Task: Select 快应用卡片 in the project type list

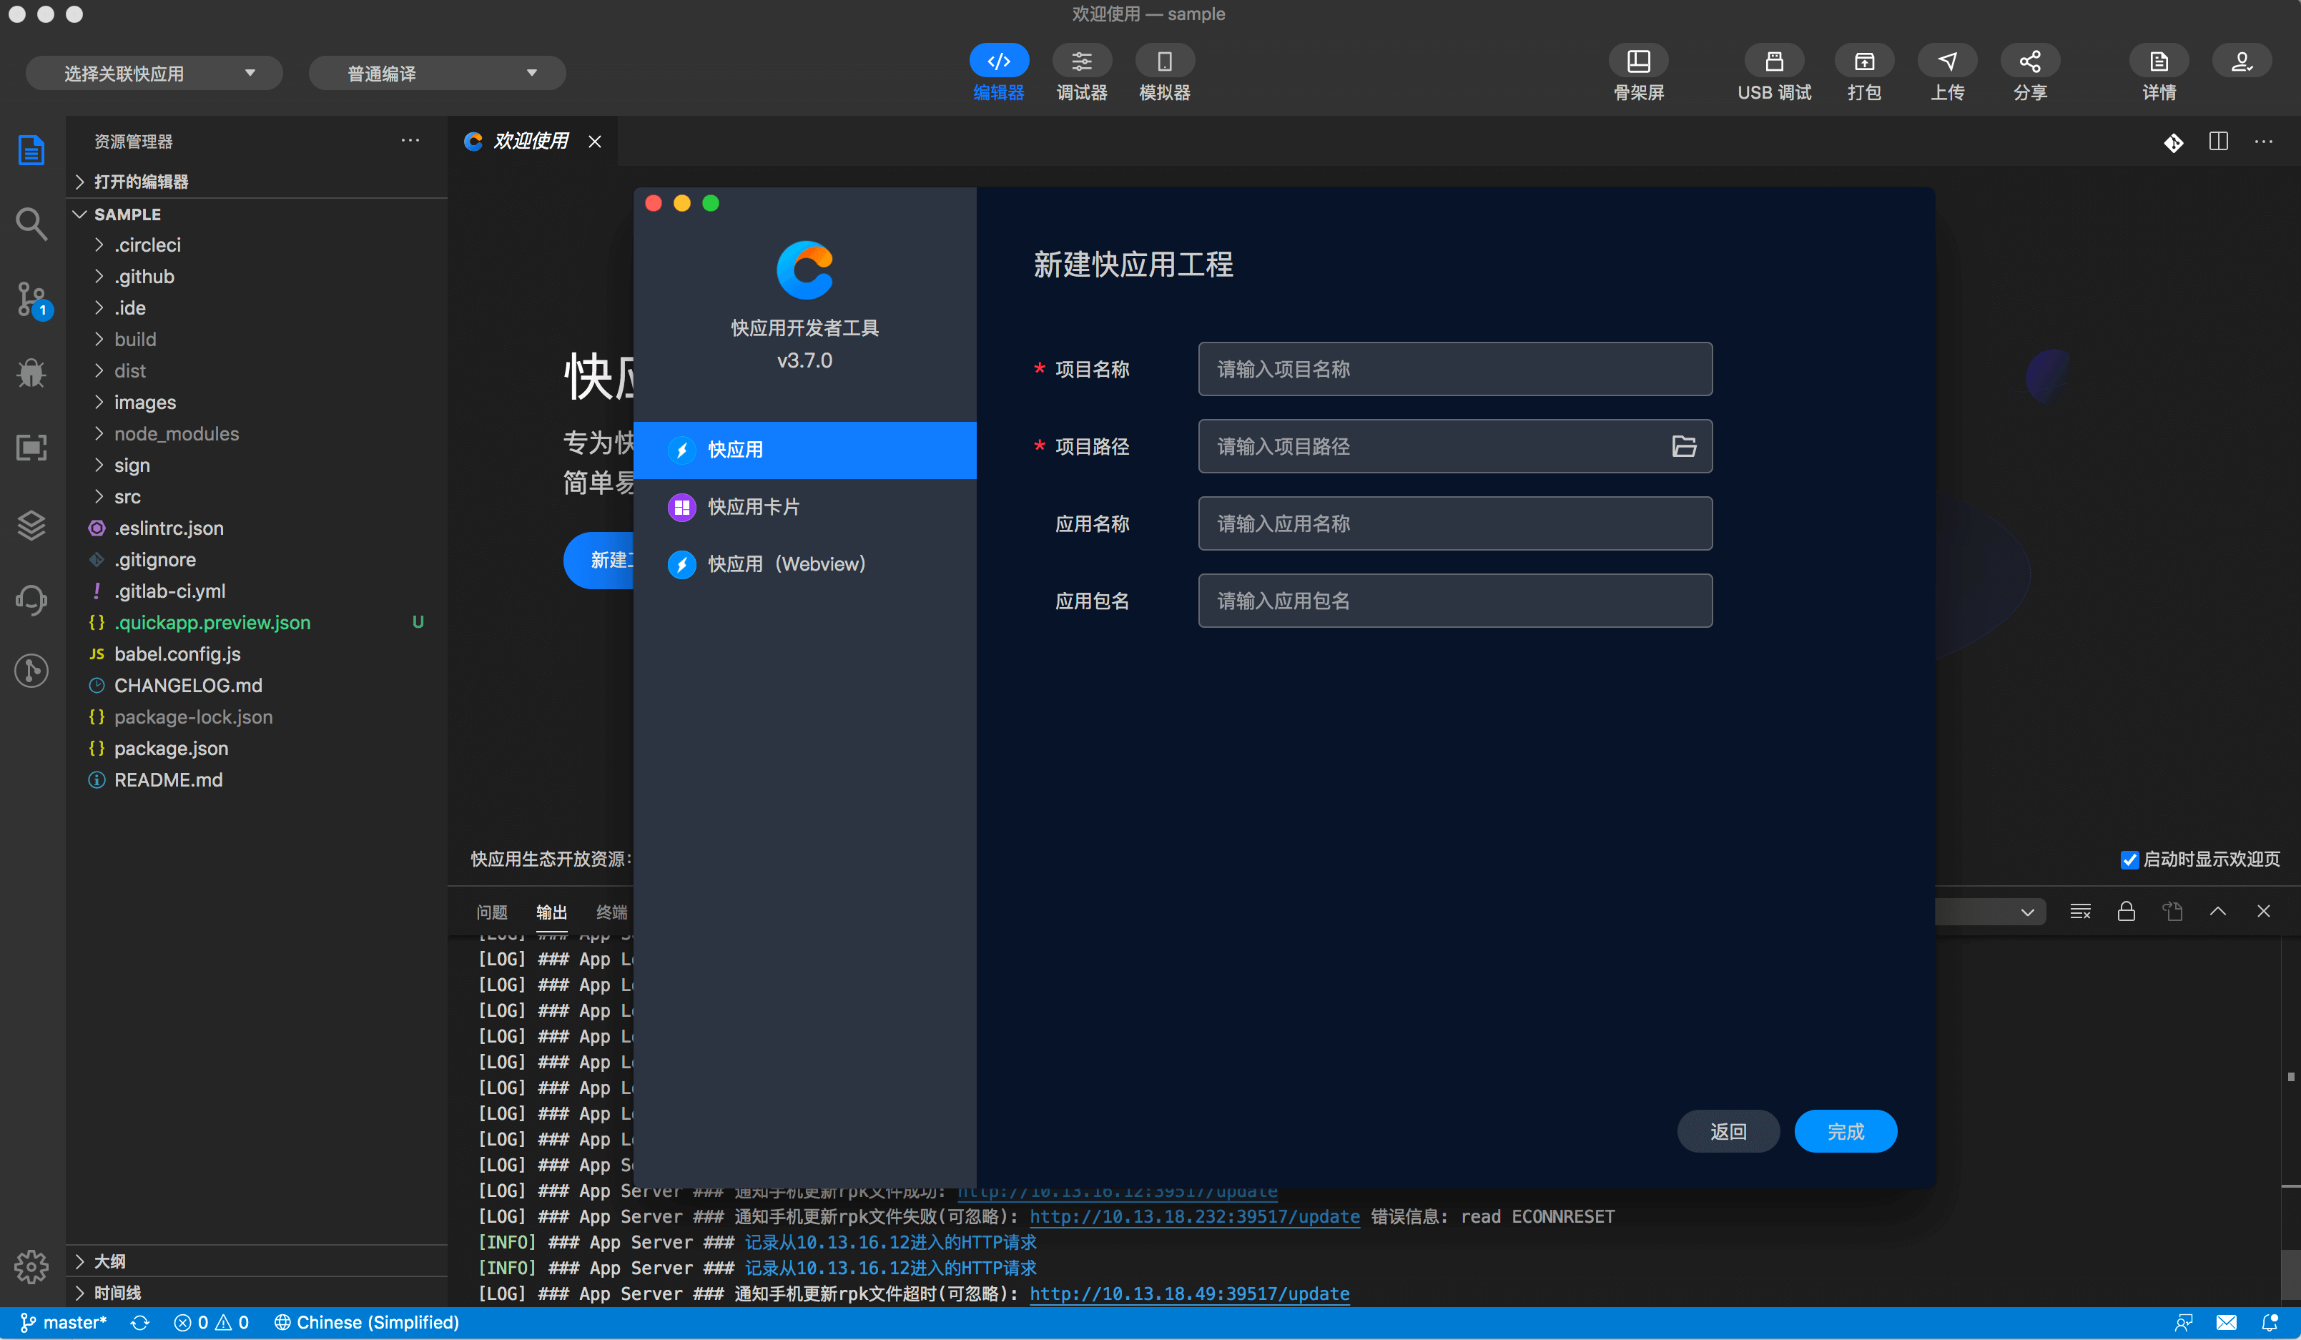Action: (x=754, y=508)
